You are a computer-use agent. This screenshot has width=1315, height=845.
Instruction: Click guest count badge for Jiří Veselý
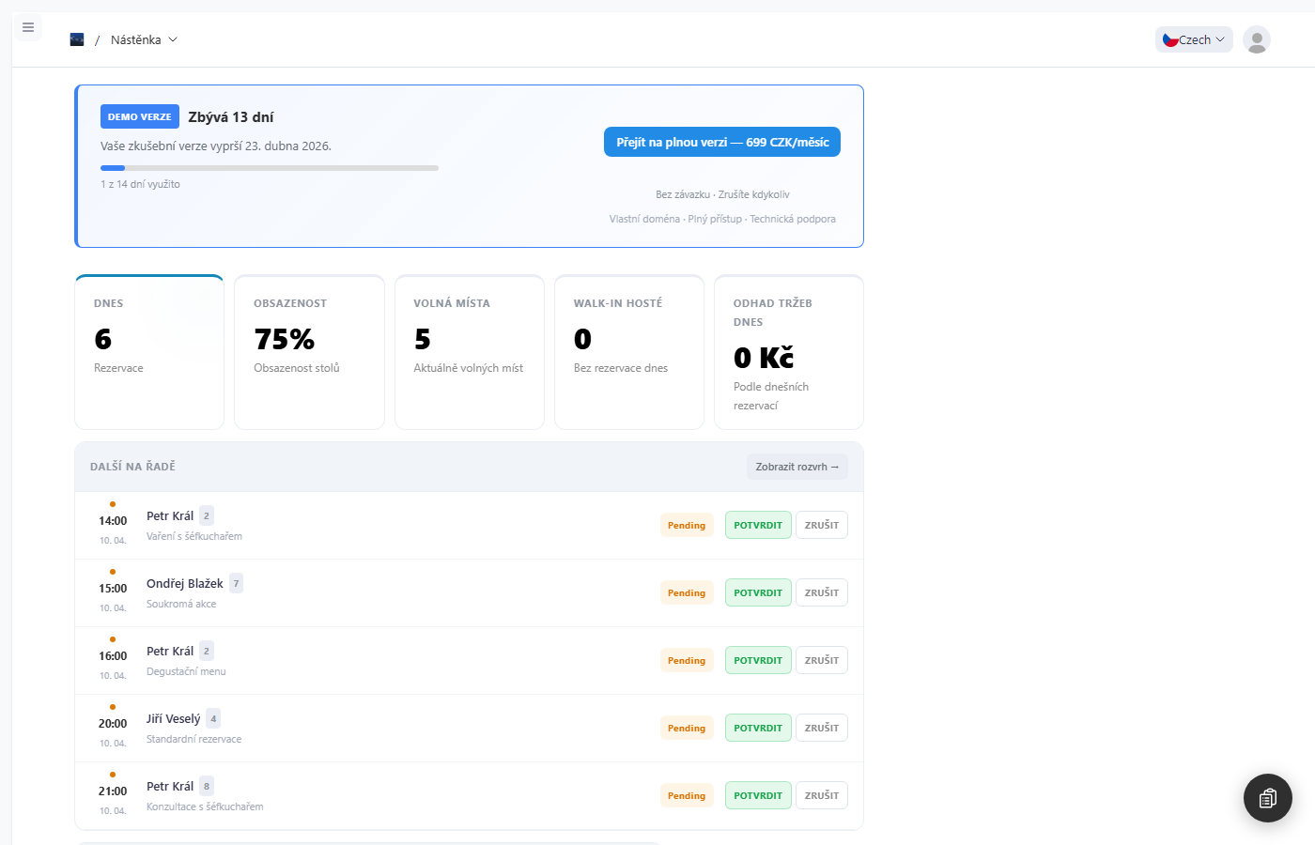pyautogui.click(x=213, y=719)
